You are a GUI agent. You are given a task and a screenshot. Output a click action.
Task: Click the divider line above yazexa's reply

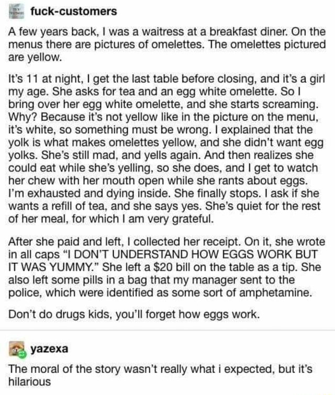pos(167,330)
